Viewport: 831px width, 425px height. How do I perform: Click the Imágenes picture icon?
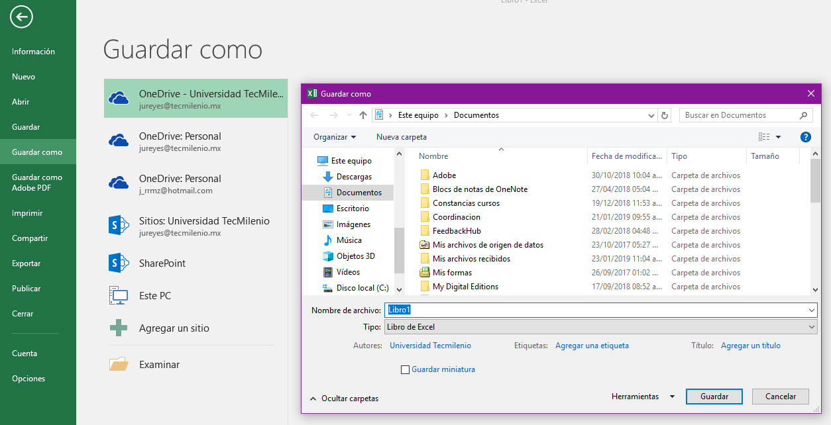point(327,224)
